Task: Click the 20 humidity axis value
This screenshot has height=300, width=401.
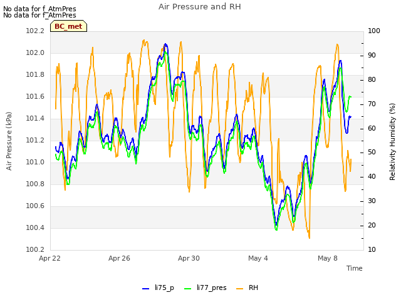Action: pyautogui.click(x=372, y=226)
